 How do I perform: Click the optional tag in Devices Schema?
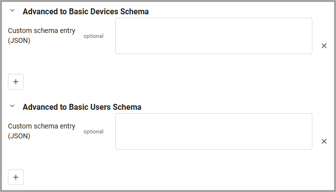coord(94,36)
